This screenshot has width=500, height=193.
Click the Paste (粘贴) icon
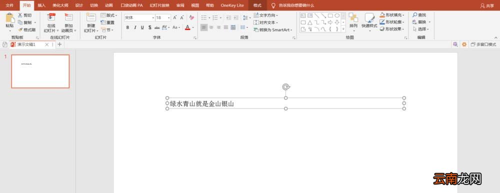(10, 18)
